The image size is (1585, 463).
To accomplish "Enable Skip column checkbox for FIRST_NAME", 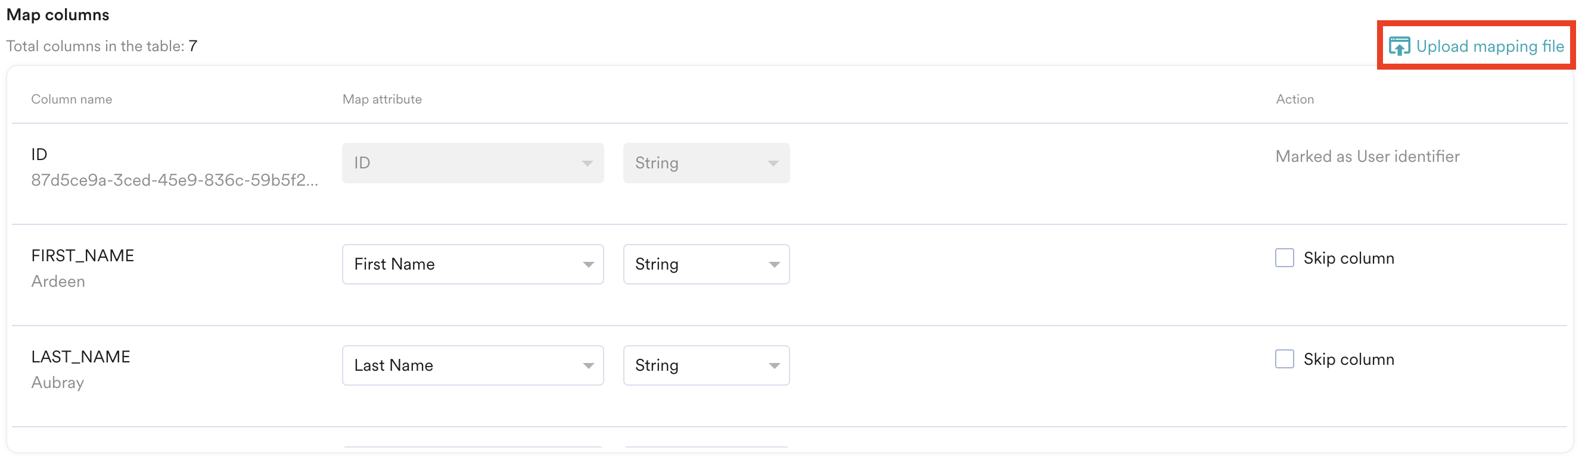I will click(1284, 258).
